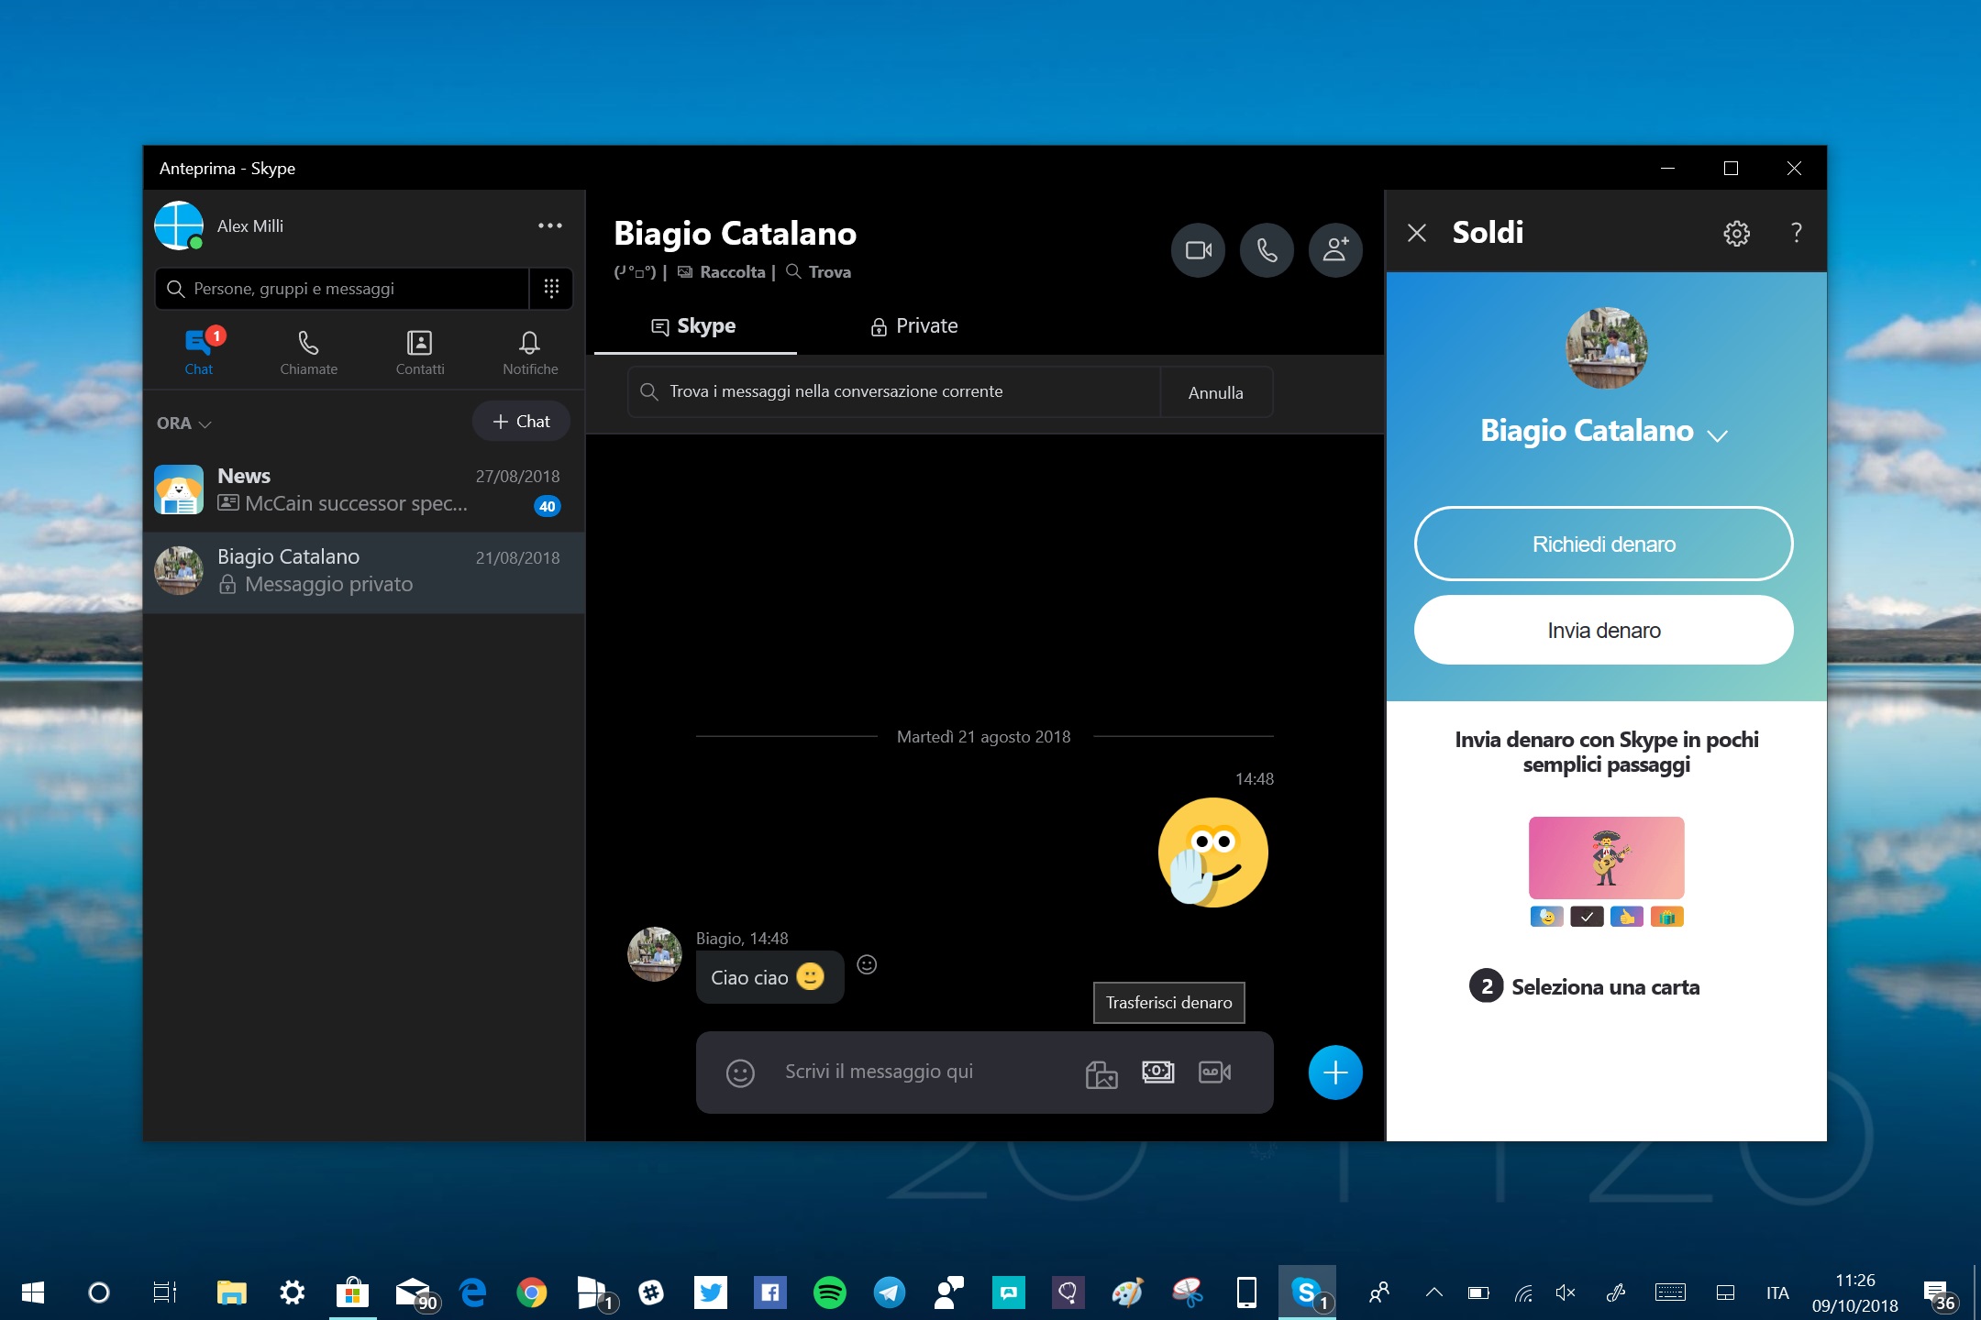The width and height of the screenshot is (1981, 1320).
Task: Click Biagio's avatar next to message
Action: coord(654,954)
